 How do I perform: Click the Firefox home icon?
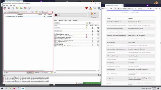click(111, 8)
